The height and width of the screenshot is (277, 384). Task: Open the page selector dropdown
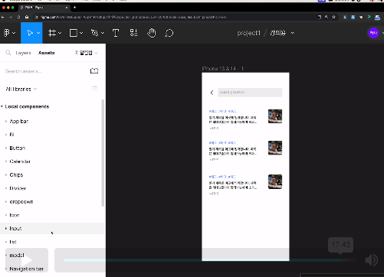(86, 53)
